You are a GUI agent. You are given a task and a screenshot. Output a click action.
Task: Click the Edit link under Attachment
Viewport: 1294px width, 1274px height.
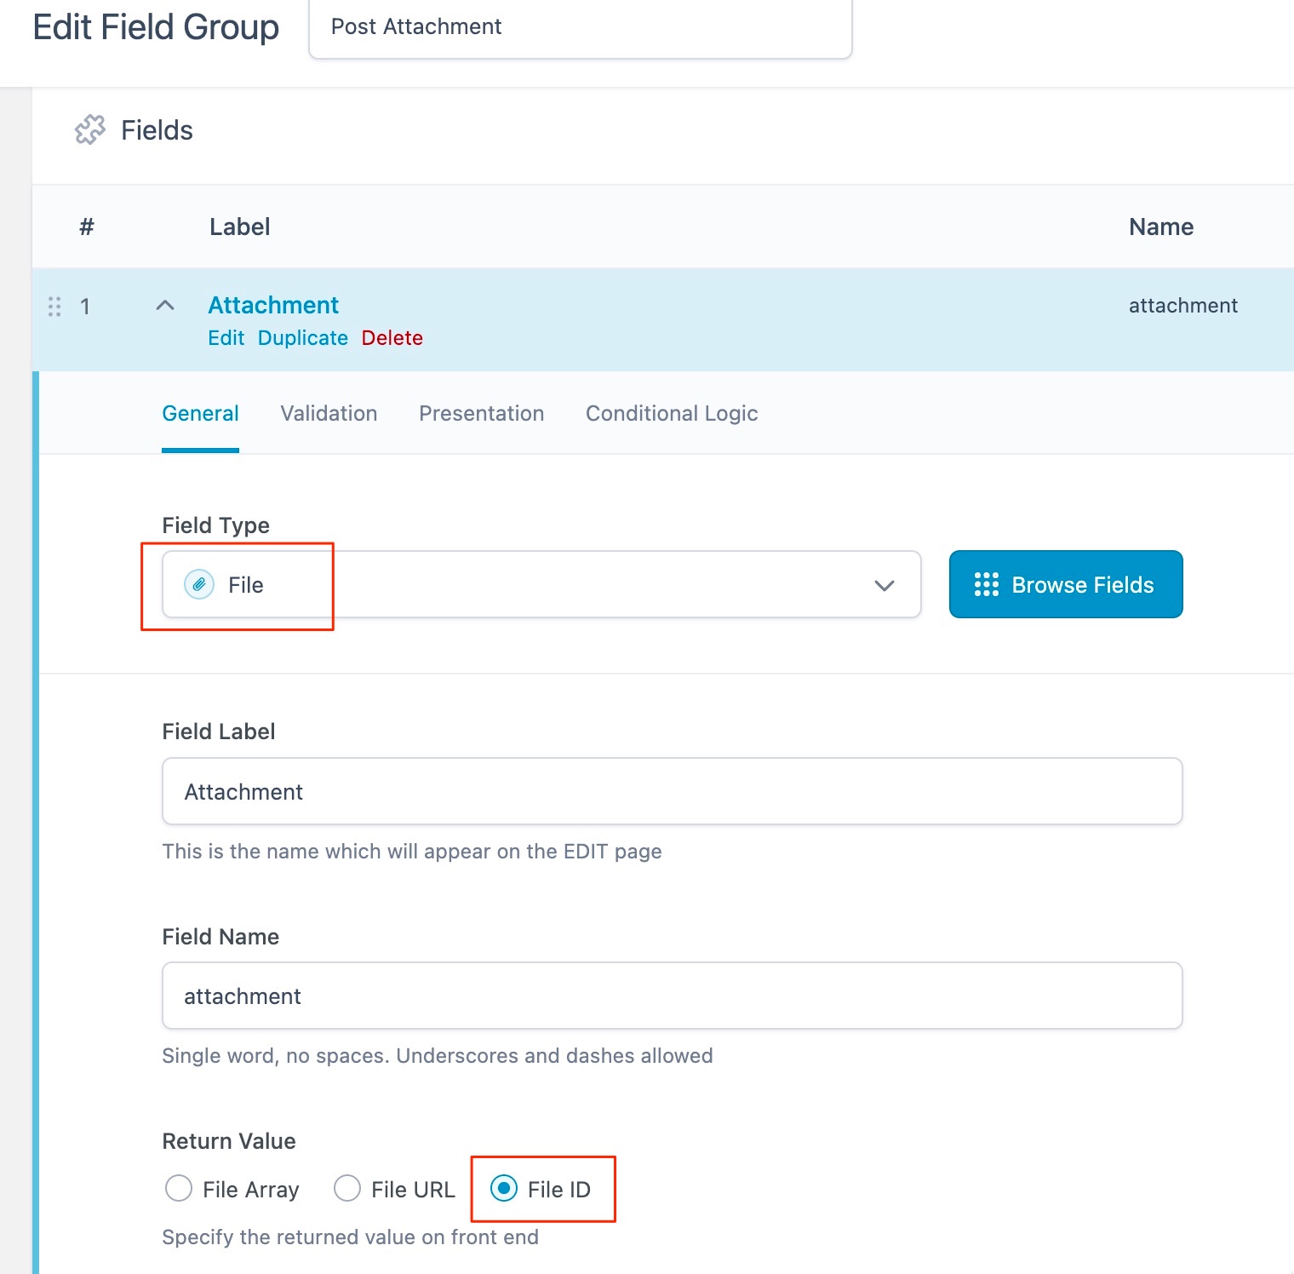coord(226,338)
